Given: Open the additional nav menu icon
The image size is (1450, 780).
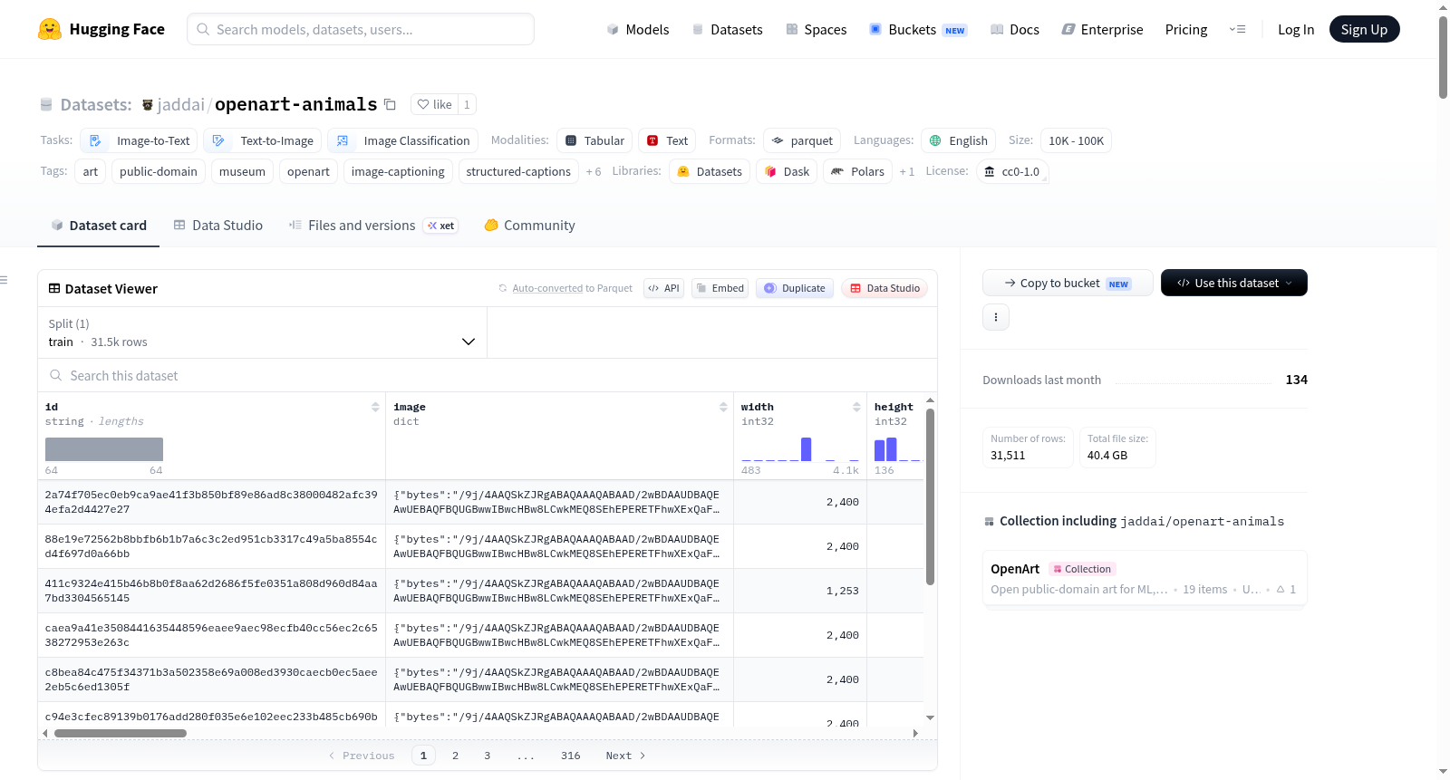Looking at the screenshot, I should pos(1237,29).
